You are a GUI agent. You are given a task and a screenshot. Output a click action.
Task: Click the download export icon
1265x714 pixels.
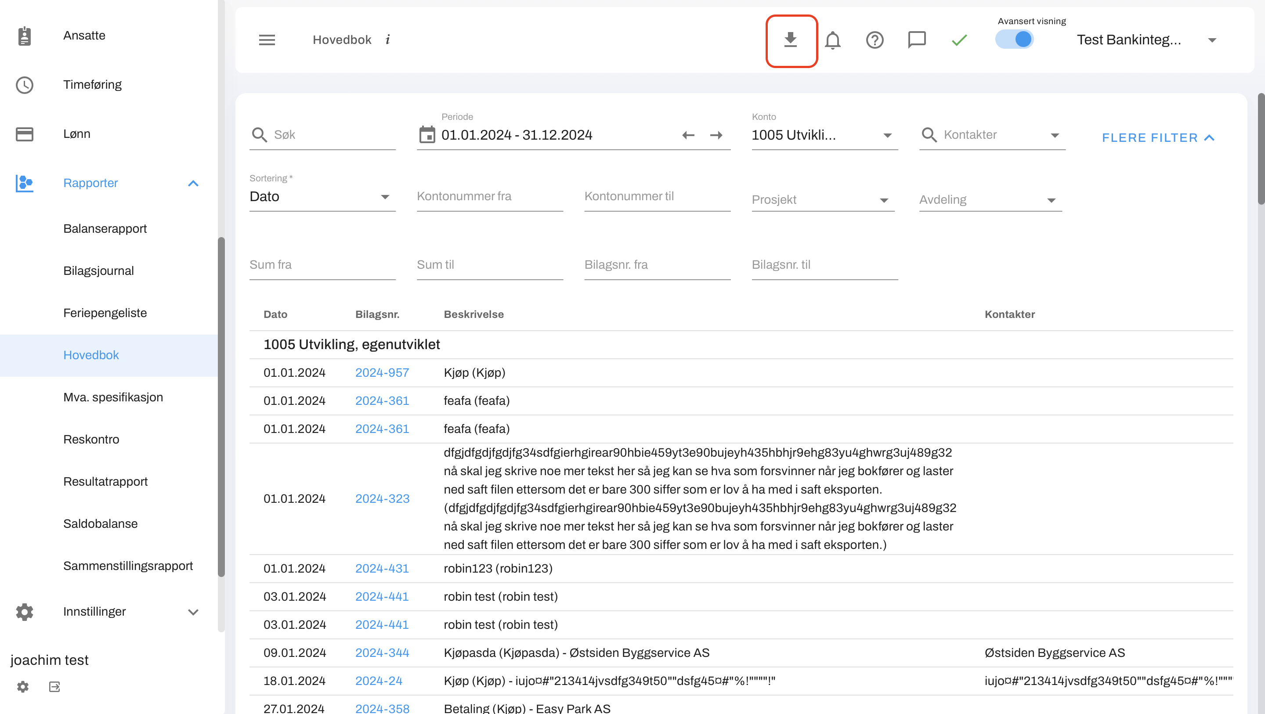791,40
